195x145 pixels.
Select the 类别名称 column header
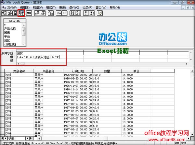click(x=19, y=71)
